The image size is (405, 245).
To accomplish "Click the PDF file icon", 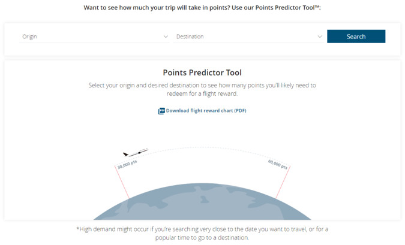I will coord(161,111).
